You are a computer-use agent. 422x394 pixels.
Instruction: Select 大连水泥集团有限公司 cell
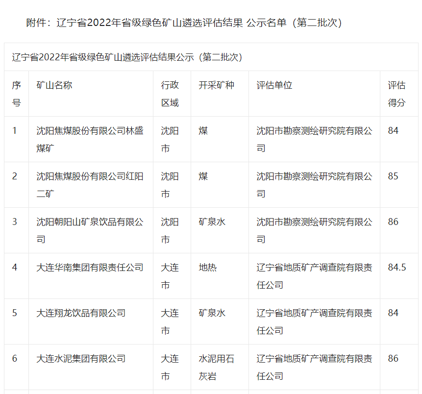(x=81, y=359)
